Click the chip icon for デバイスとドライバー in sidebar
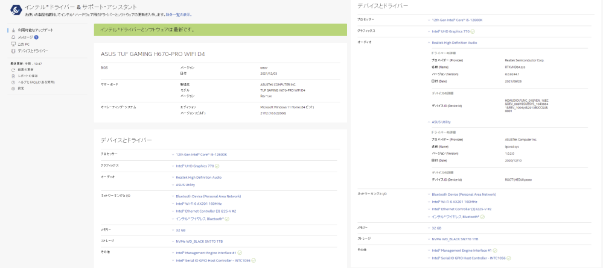Viewport: 603px width, 268px height. click(13, 51)
